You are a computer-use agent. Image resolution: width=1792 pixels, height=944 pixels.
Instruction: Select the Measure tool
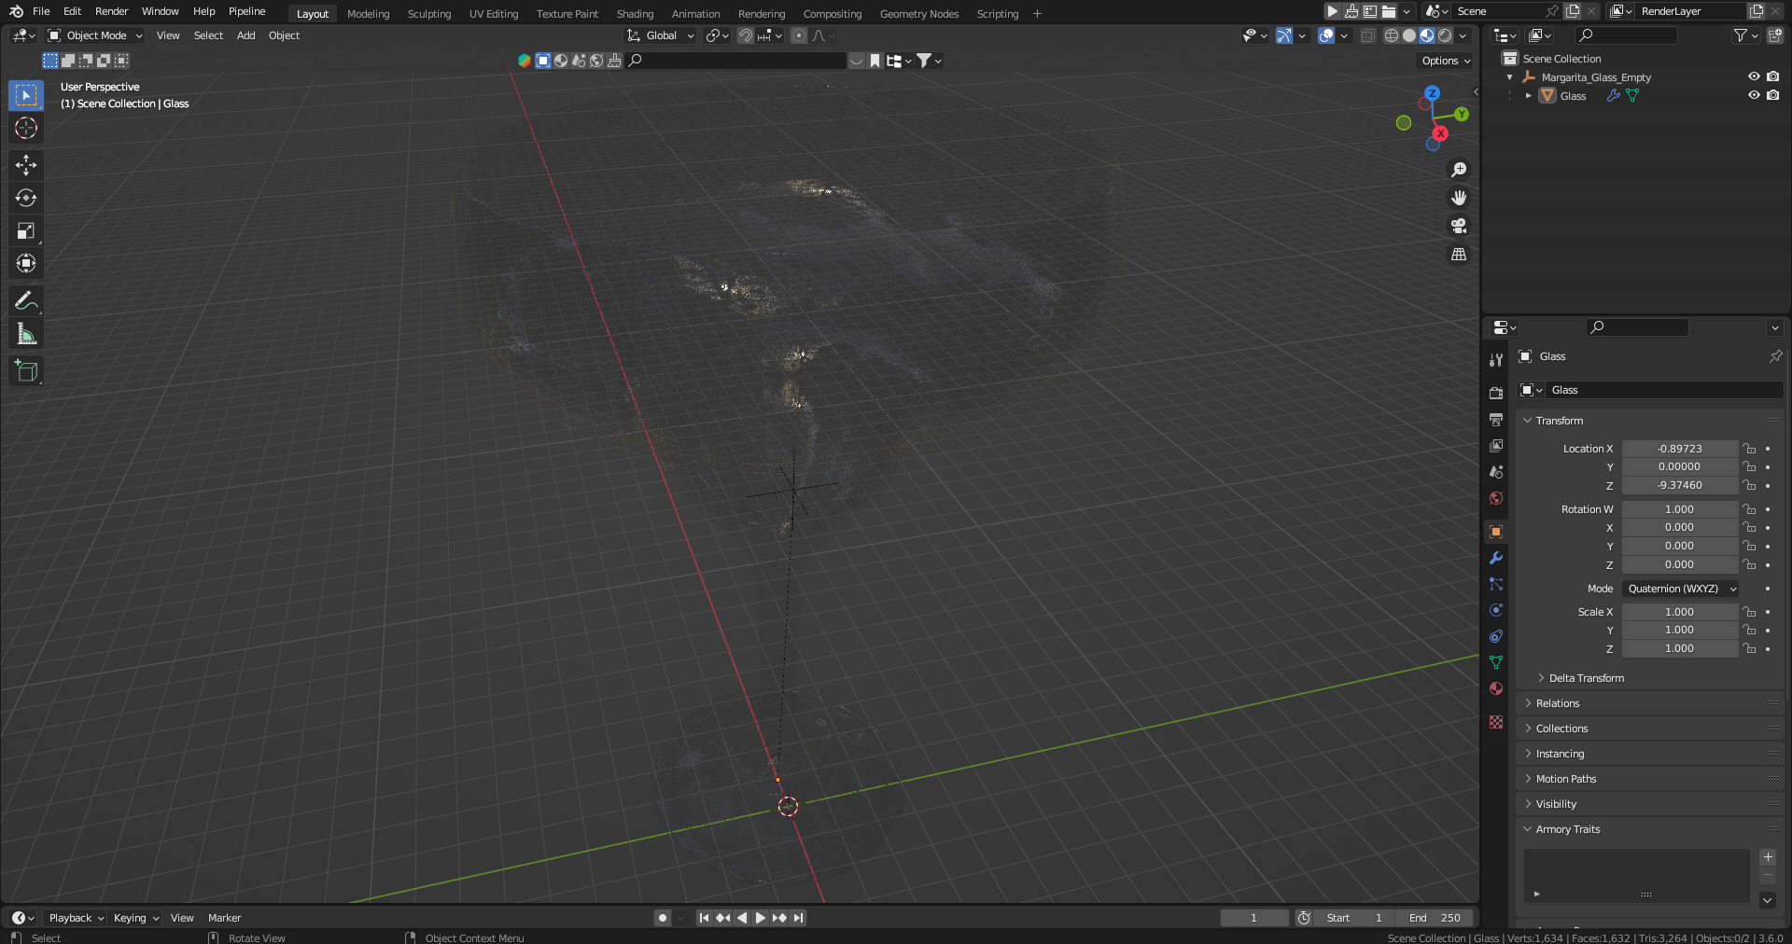[26, 334]
